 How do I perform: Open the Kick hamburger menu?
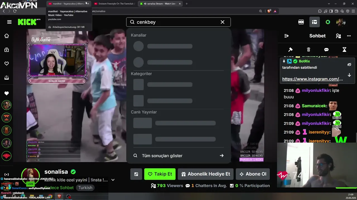coord(9,22)
